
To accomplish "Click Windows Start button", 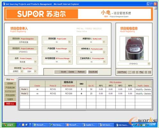I will (9, 125).
